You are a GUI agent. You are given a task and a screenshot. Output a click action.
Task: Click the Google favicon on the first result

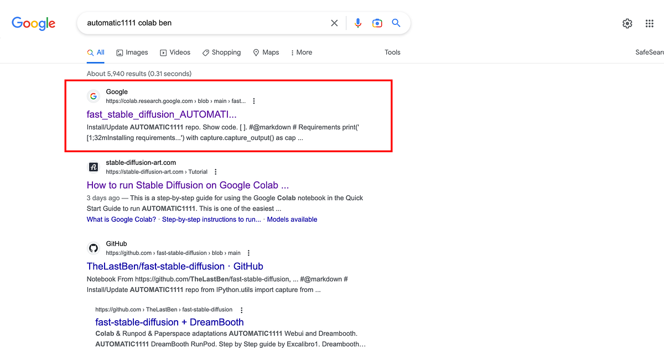click(93, 96)
